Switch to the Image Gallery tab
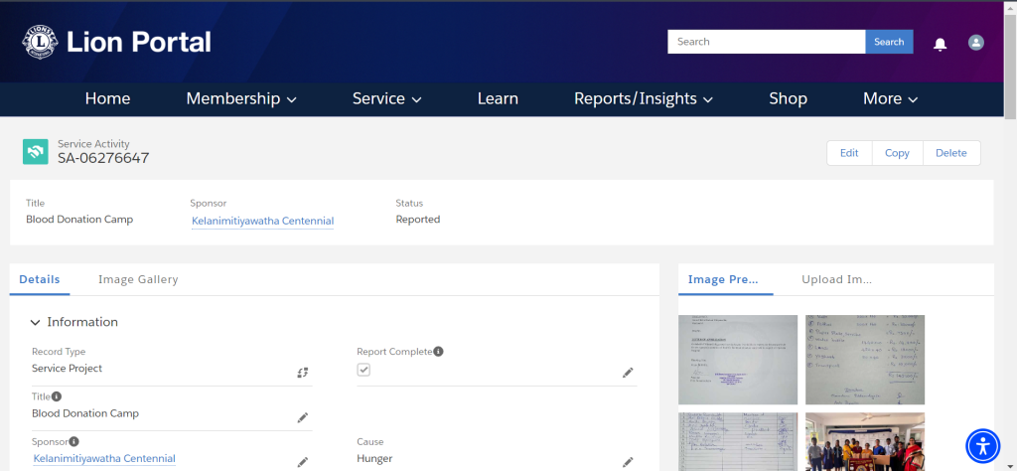This screenshot has width=1017, height=471. pos(138,279)
